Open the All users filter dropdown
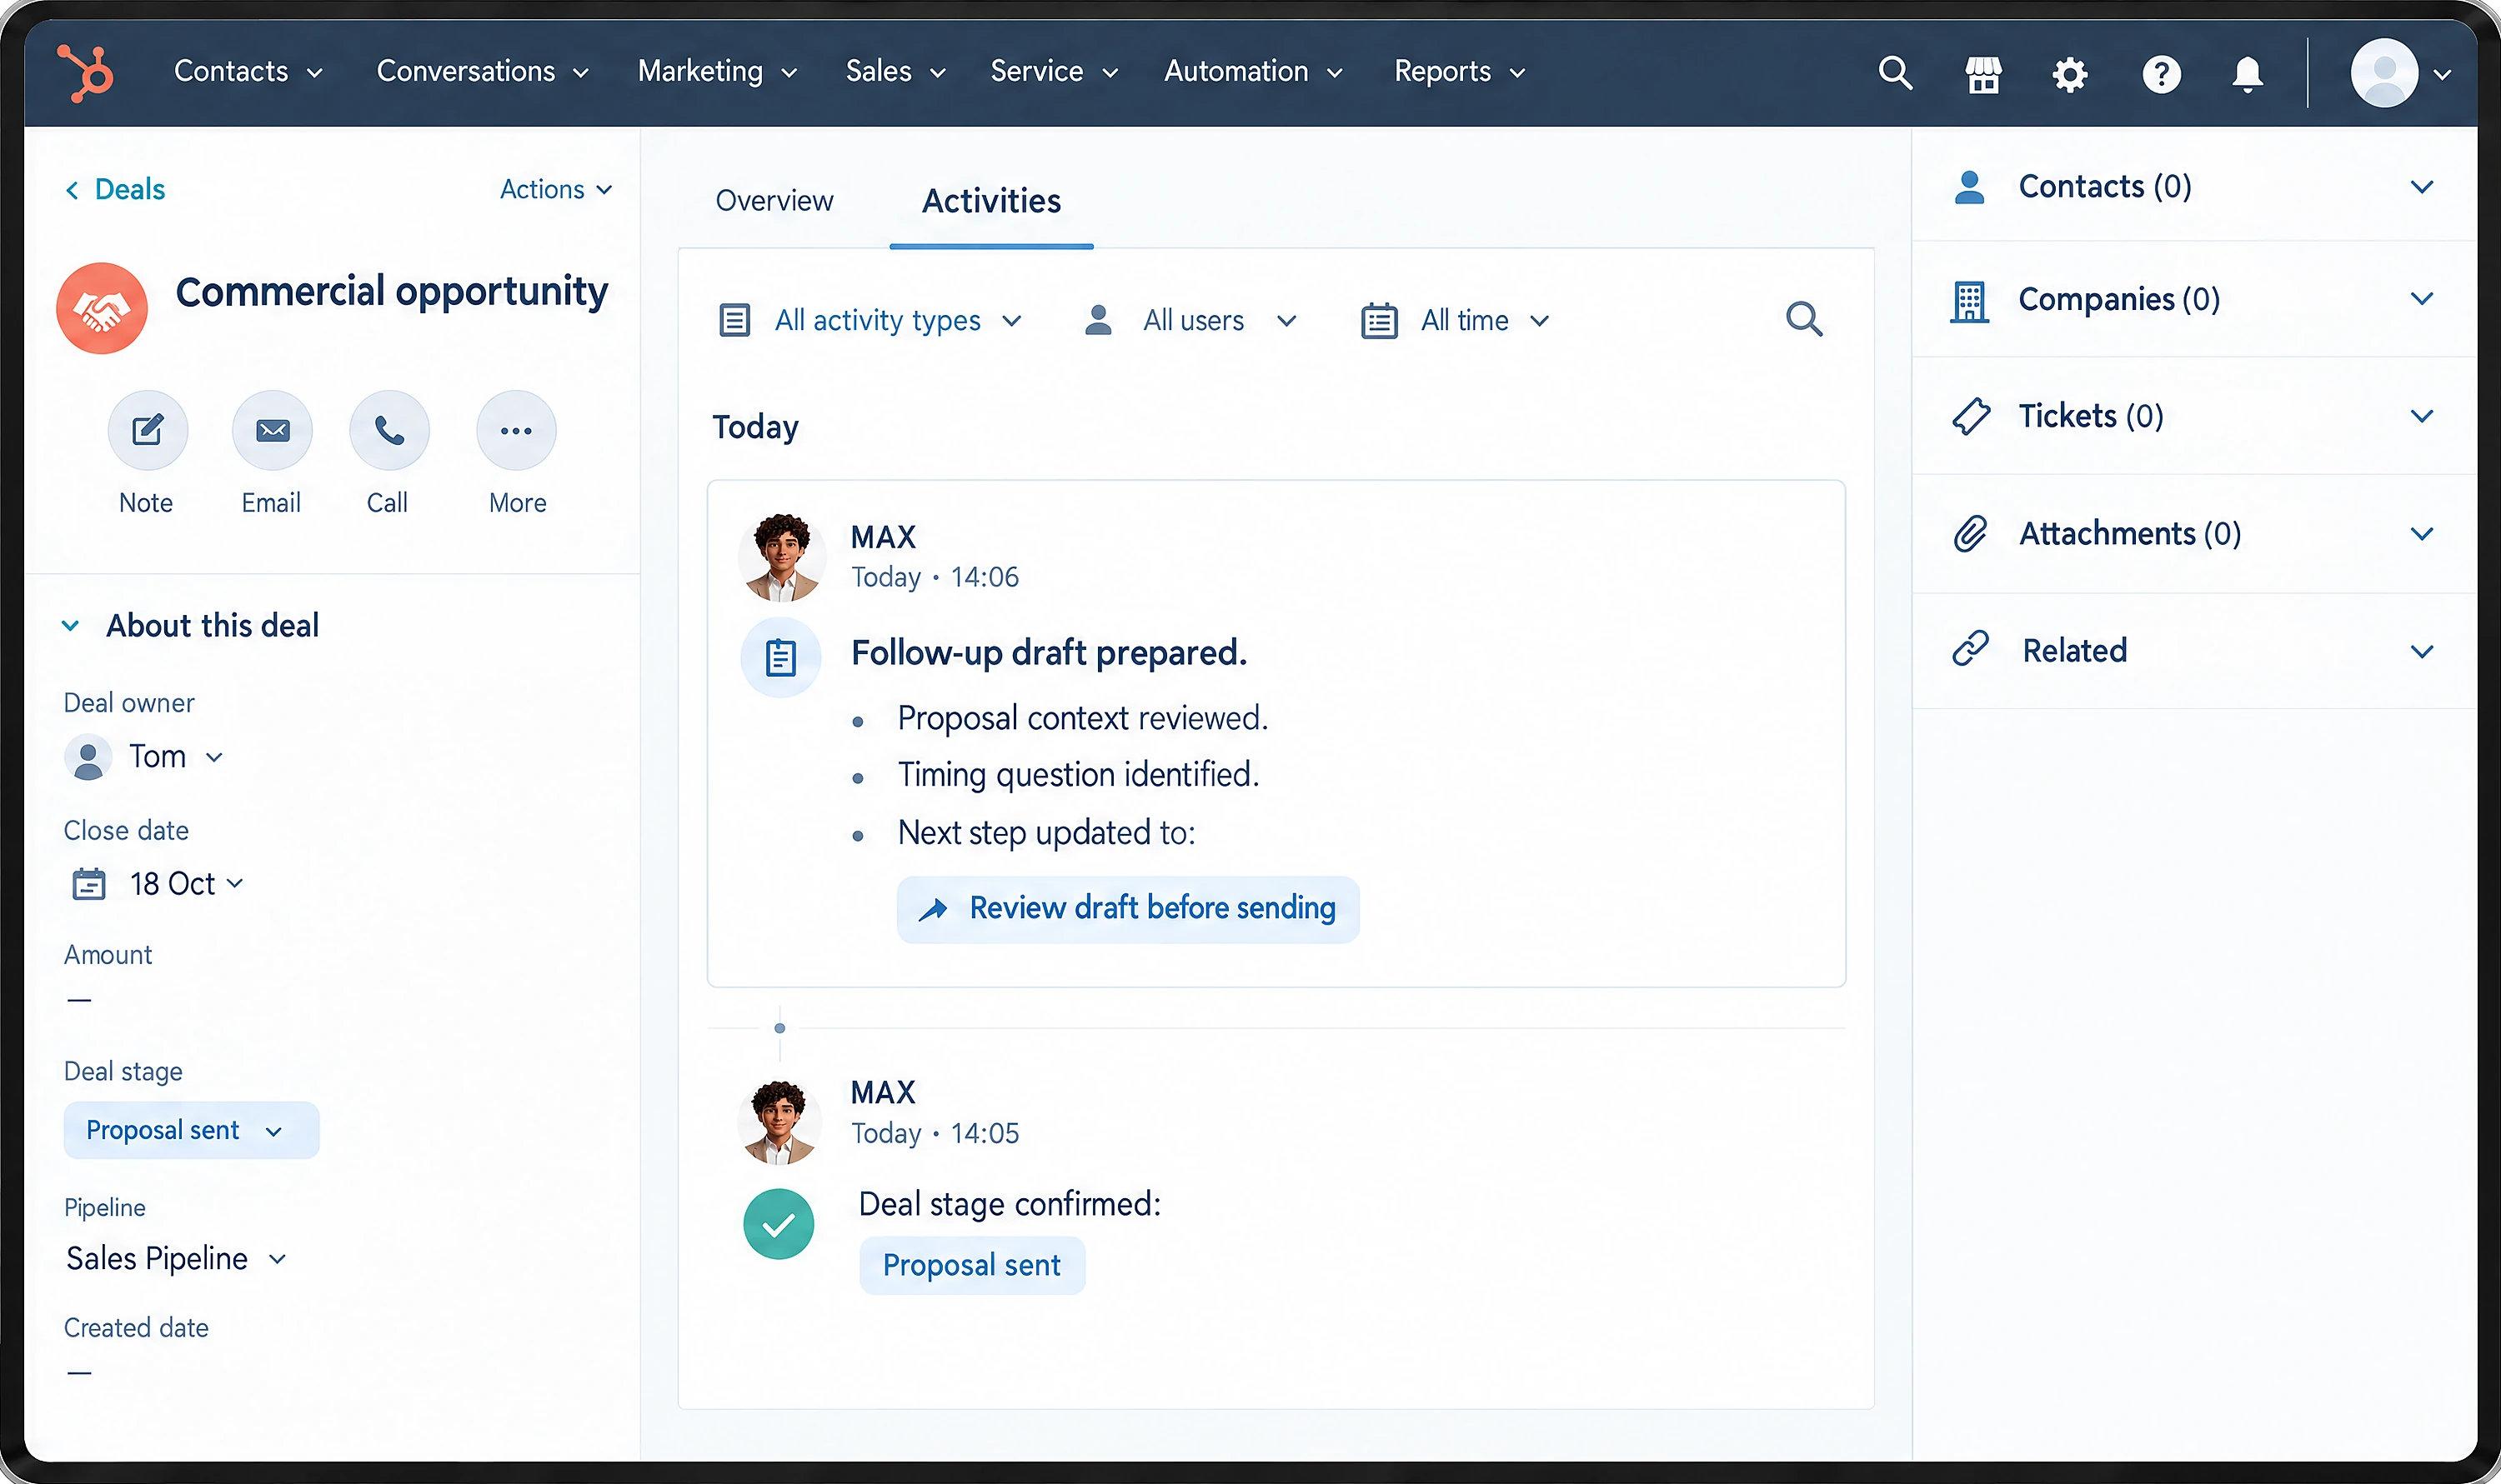The width and height of the screenshot is (2501, 1484). [1190, 320]
